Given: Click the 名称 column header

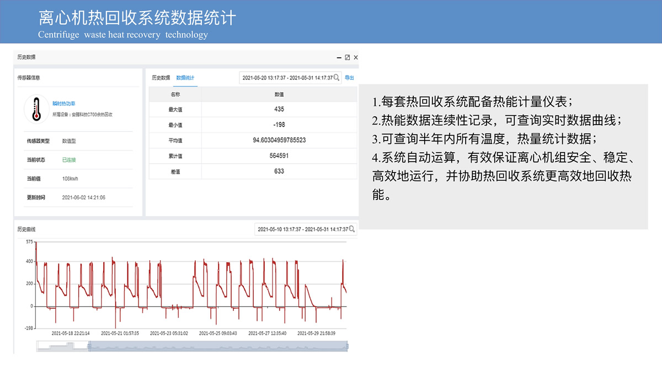Looking at the screenshot, I should (x=175, y=94).
